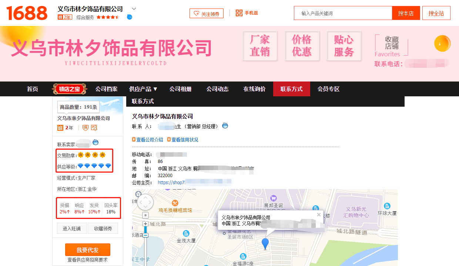Click the map reset-position dot button
This screenshot has width=459, height=266.
pos(145,215)
